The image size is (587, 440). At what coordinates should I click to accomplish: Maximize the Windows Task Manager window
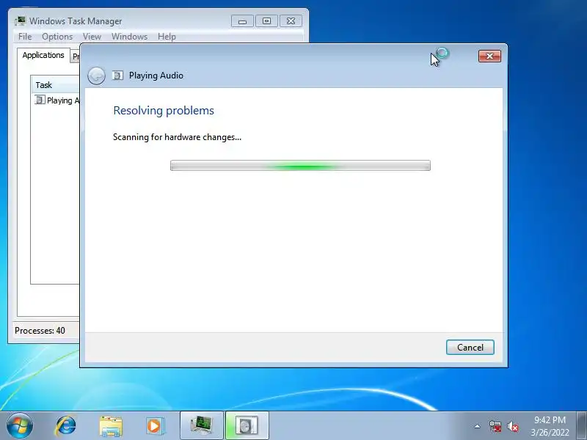click(266, 21)
